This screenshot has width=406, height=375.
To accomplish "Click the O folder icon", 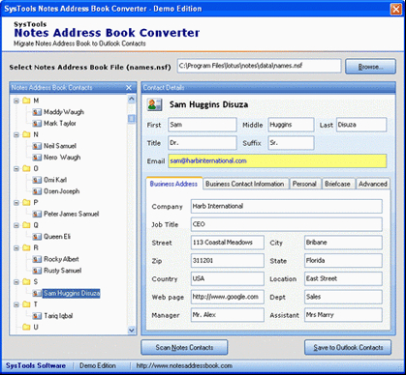I will coord(26,168).
